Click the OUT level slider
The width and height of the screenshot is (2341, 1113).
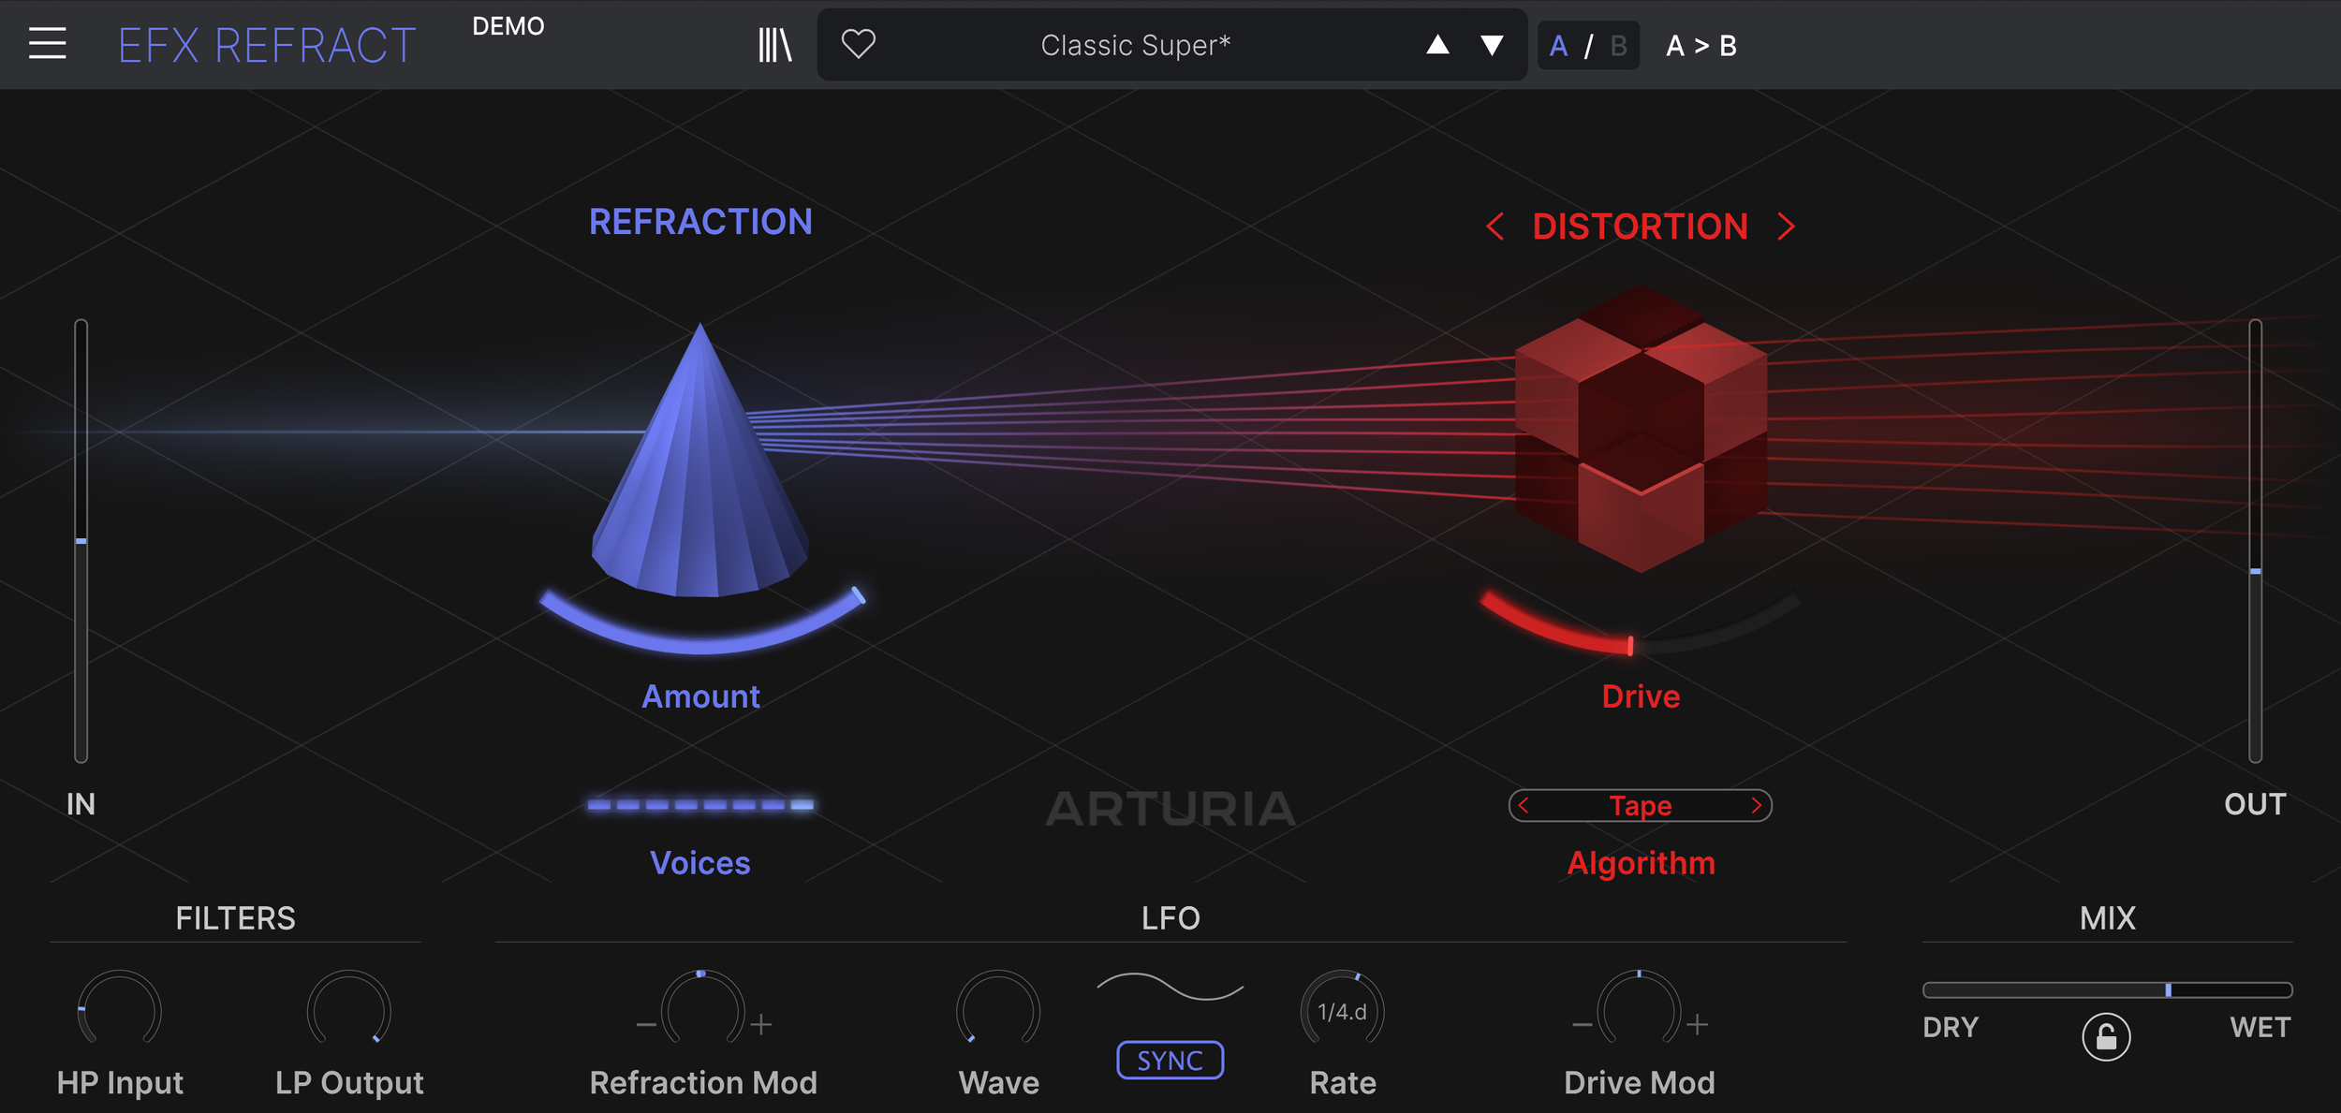click(x=2255, y=540)
